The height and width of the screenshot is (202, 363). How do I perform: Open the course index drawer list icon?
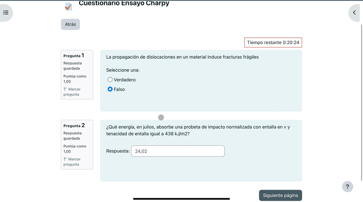click(6, 12)
